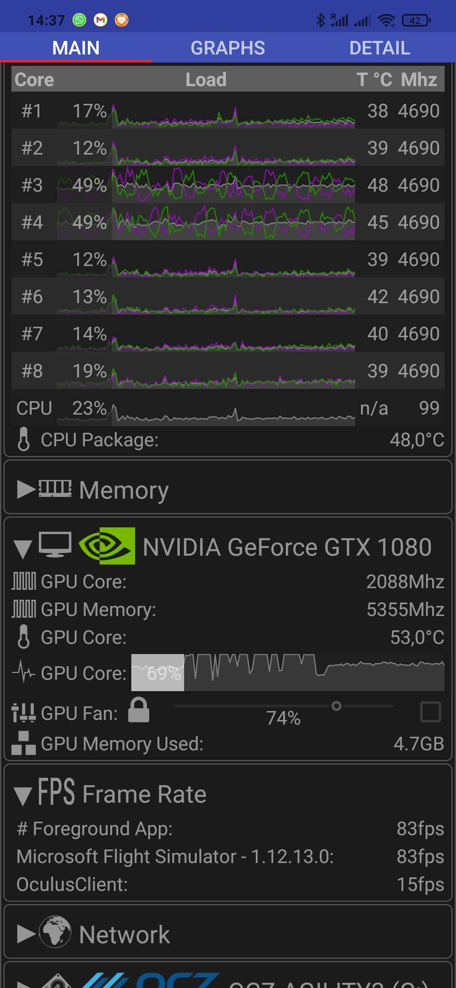
Task: Tap the Network globe icon
Action: pyautogui.click(x=55, y=934)
